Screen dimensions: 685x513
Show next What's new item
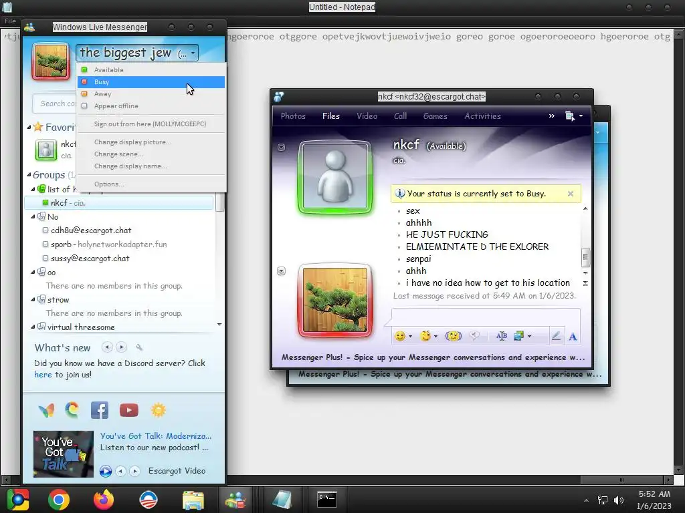pyautogui.click(x=122, y=347)
